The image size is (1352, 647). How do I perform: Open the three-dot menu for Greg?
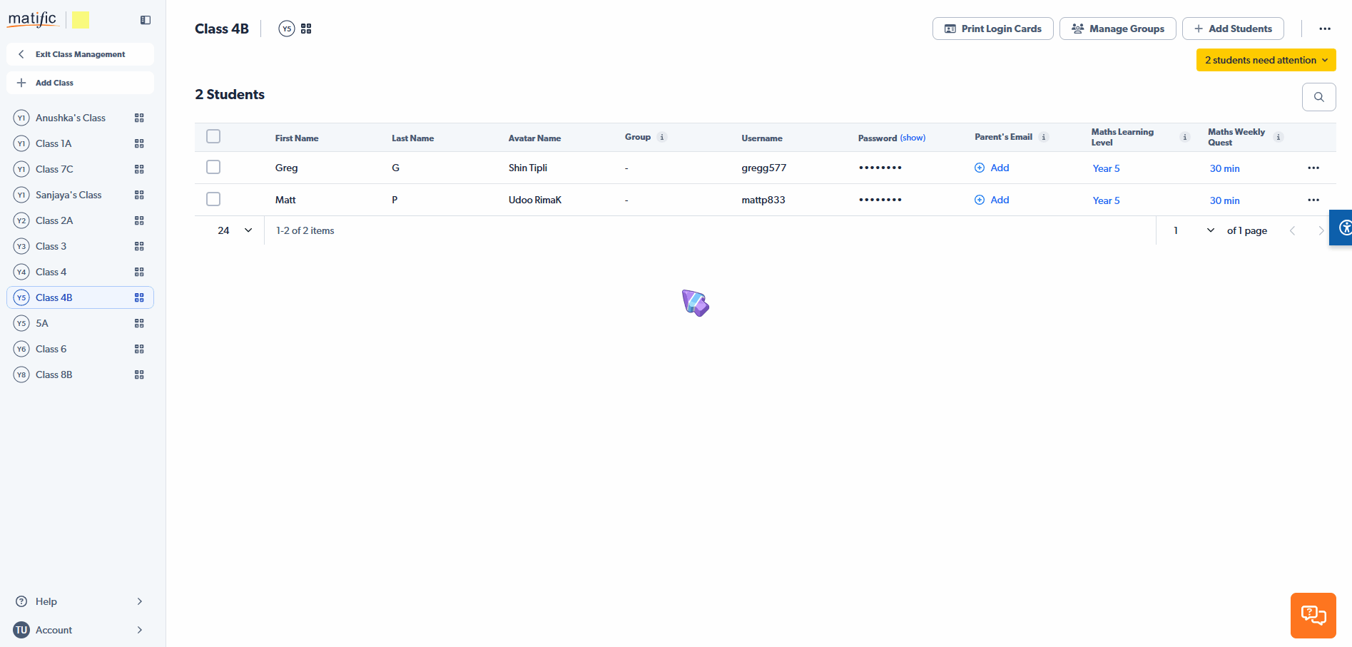click(x=1313, y=168)
